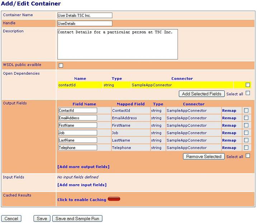Click the Field Name column header

coord(84,104)
